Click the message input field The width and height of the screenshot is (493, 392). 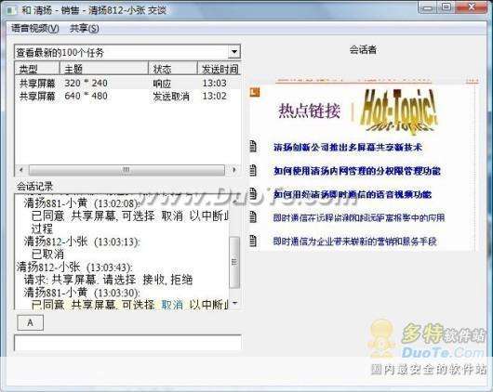point(128,343)
